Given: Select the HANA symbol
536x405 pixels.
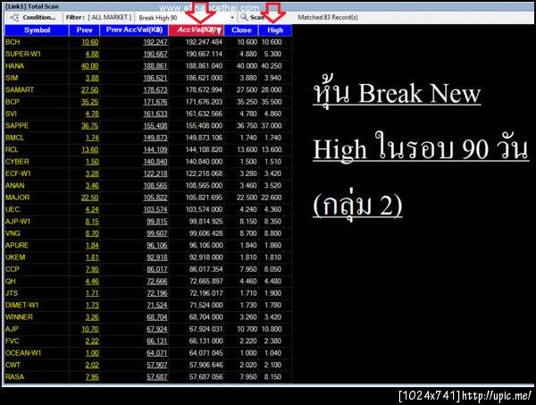Looking at the screenshot, I should point(14,66).
